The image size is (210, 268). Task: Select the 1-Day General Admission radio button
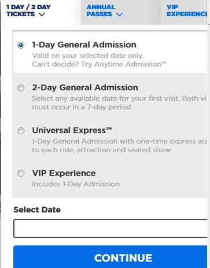pos(21,45)
